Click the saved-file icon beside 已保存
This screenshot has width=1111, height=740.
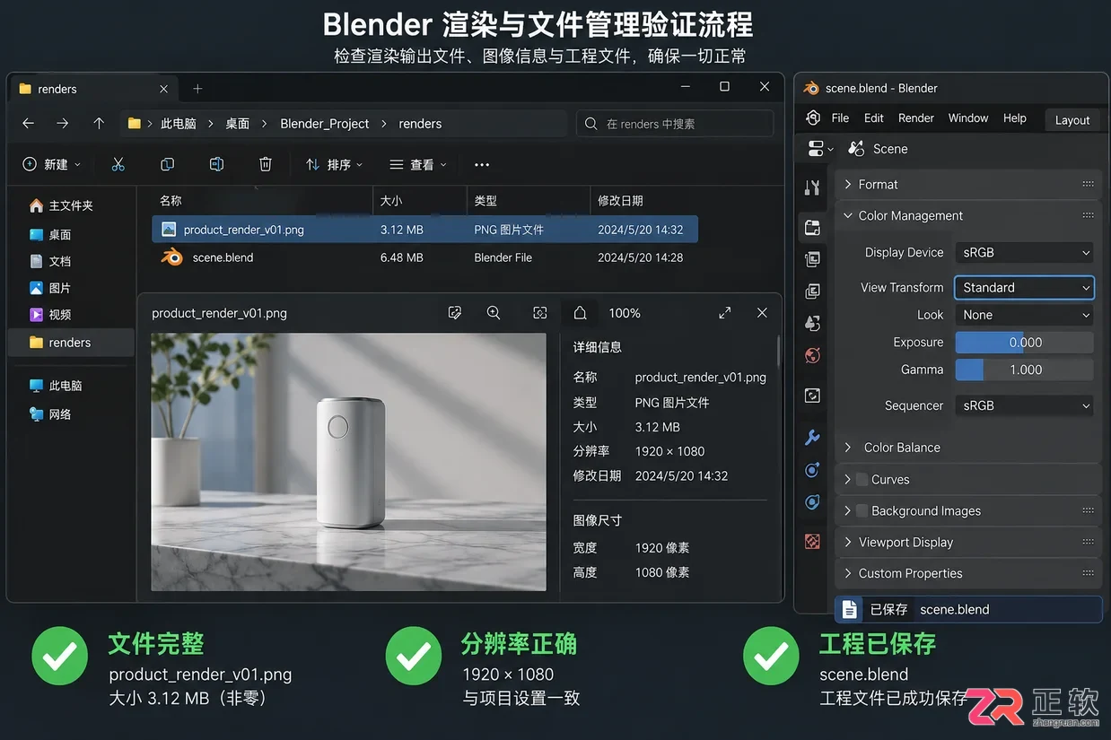click(849, 609)
